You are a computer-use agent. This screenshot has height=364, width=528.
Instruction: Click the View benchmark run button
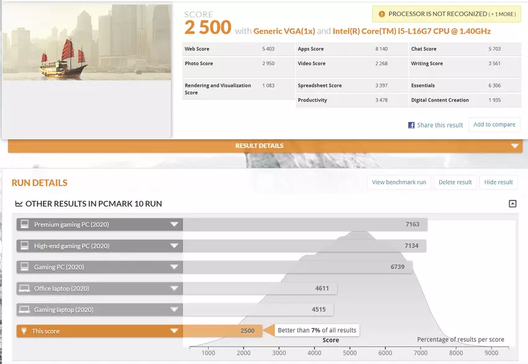point(399,182)
